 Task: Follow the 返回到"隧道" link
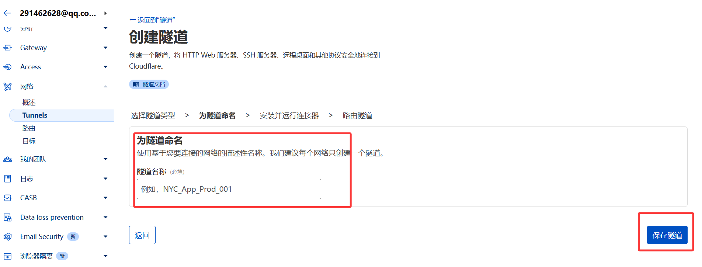(152, 20)
